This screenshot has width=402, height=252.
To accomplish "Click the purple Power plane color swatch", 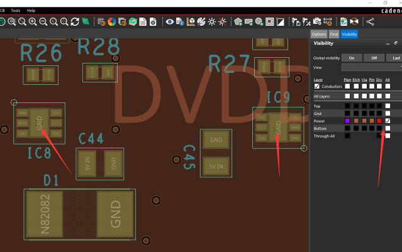I will (347, 121).
